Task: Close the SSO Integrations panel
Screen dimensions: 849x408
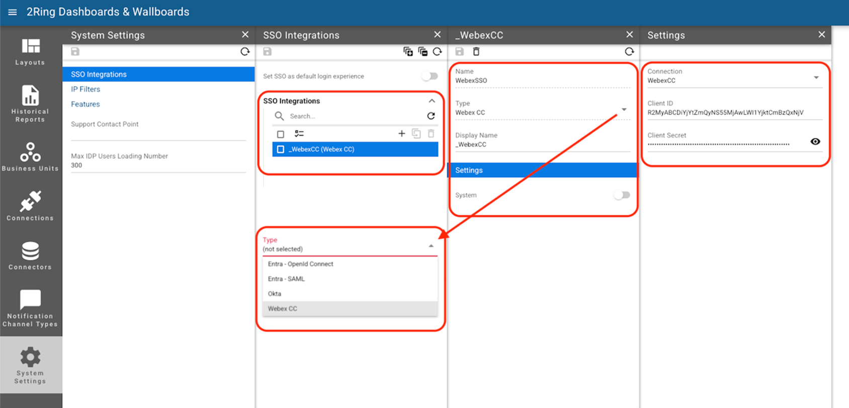Action: pos(437,35)
